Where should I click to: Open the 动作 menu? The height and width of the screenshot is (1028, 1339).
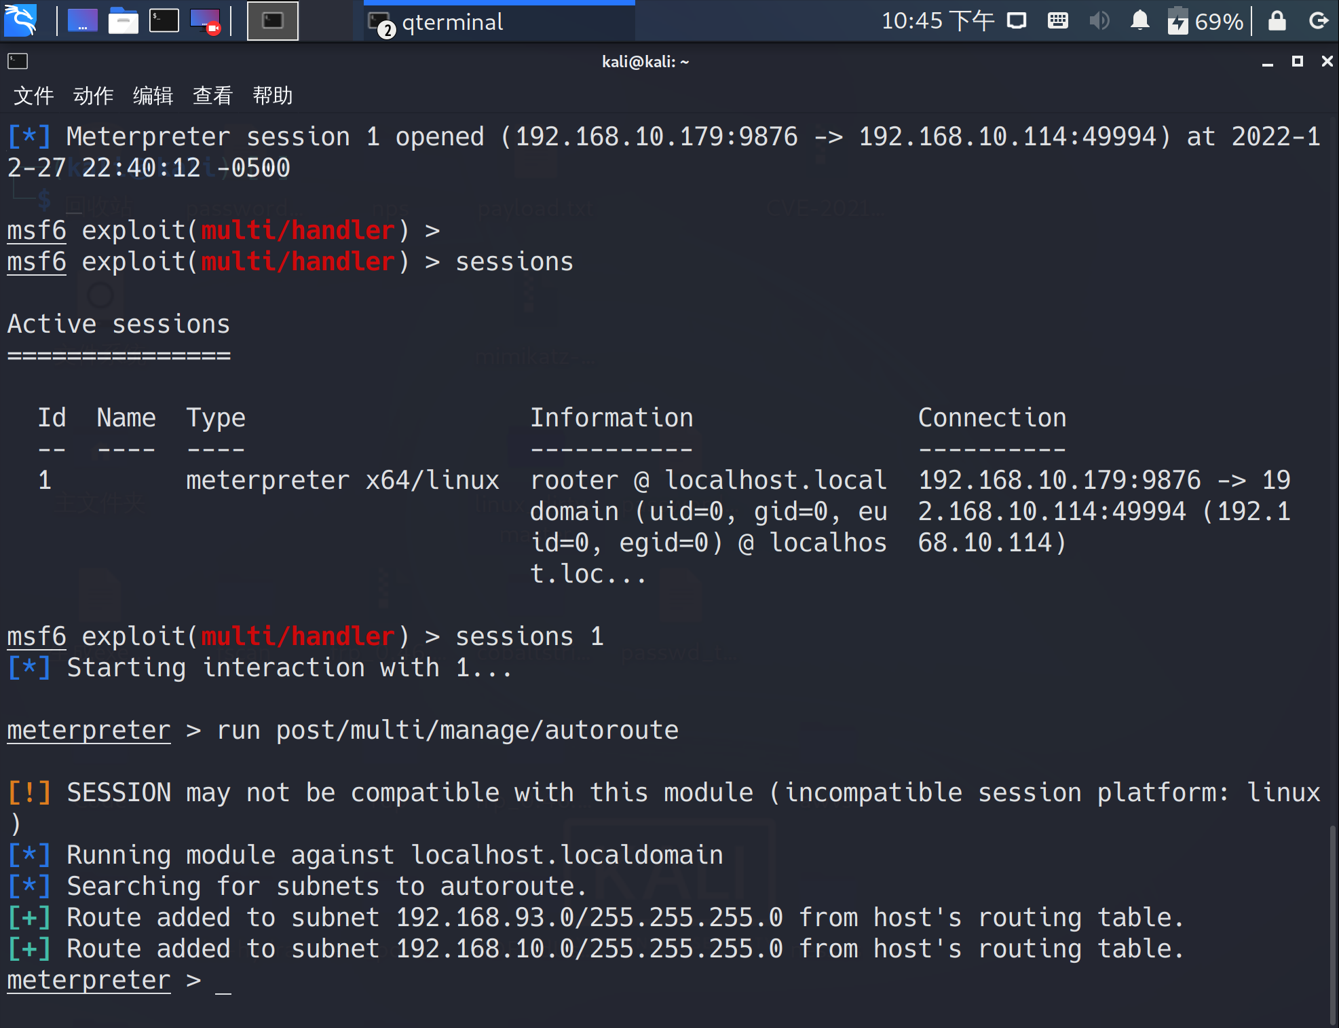(x=93, y=96)
